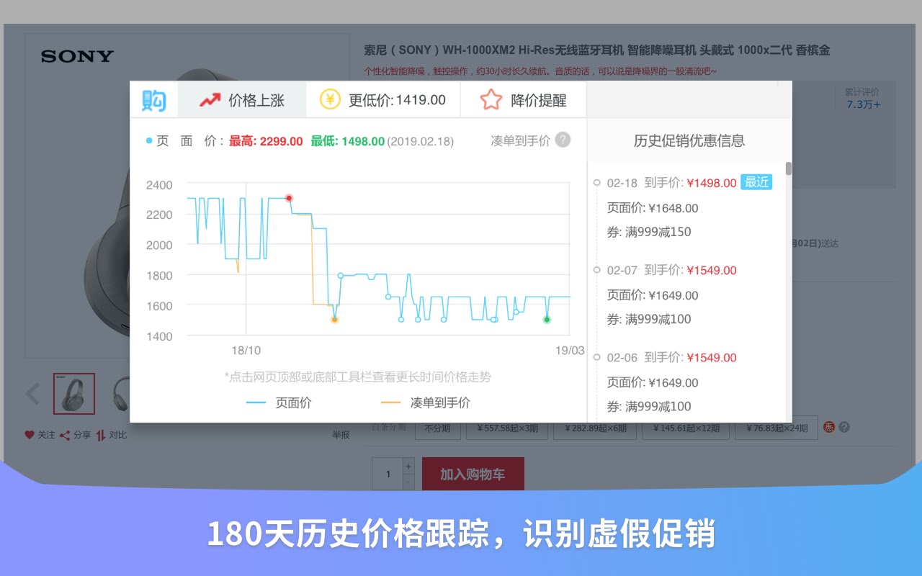922x576 pixels.
Task: Click the heart 关注 follow icon
Action: 30,435
